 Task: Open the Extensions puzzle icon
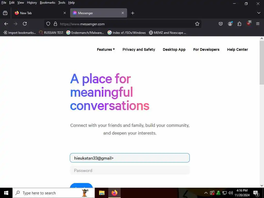[239, 24]
